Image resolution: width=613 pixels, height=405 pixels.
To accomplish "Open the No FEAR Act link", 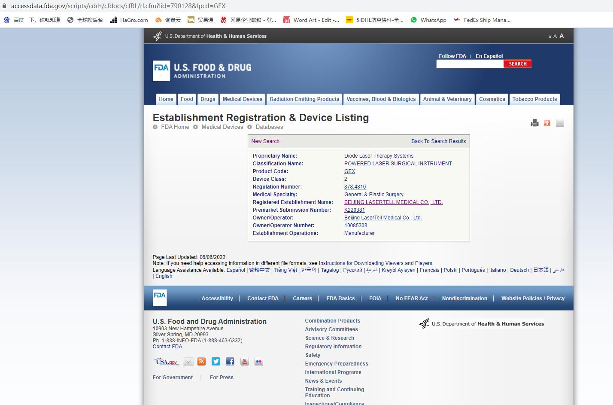I will tap(412, 298).
